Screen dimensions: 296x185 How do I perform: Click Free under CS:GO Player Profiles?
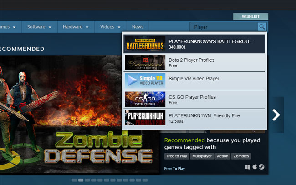[x=173, y=103]
